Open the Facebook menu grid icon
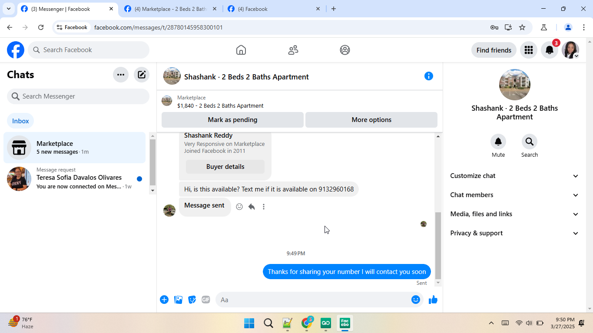593x333 pixels. pyautogui.click(x=529, y=50)
